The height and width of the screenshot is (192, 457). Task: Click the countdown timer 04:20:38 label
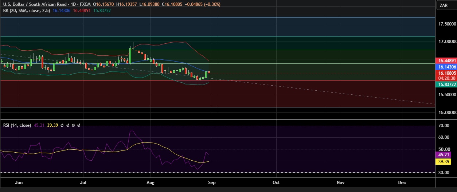(x=446, y=78)
